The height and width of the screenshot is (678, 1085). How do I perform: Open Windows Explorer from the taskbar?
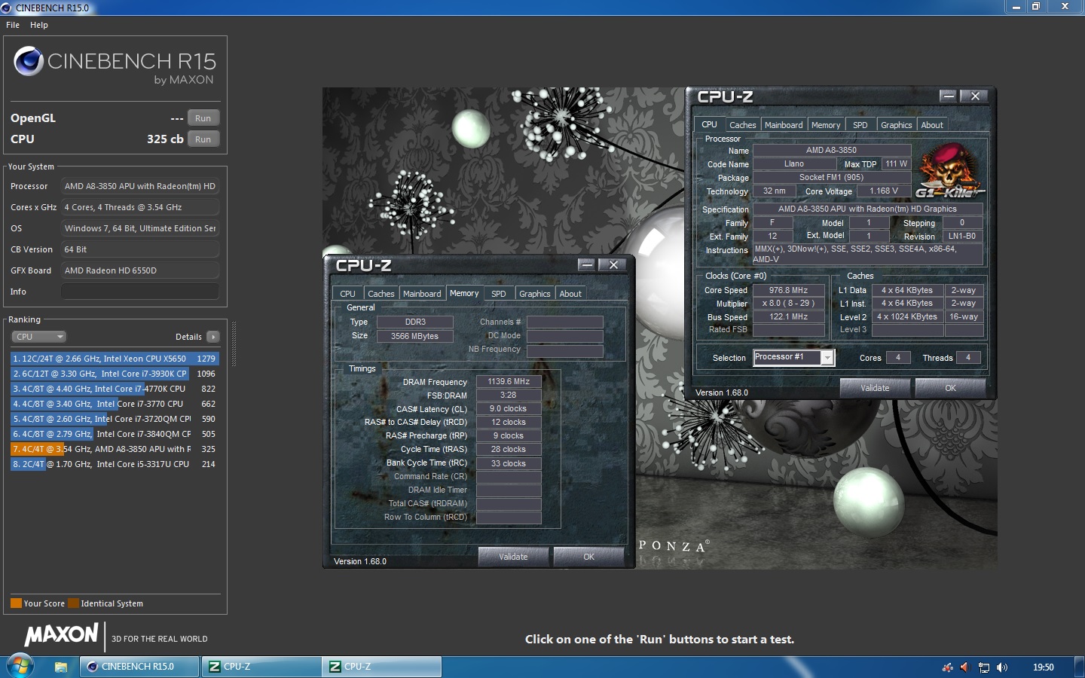point(61,667)
